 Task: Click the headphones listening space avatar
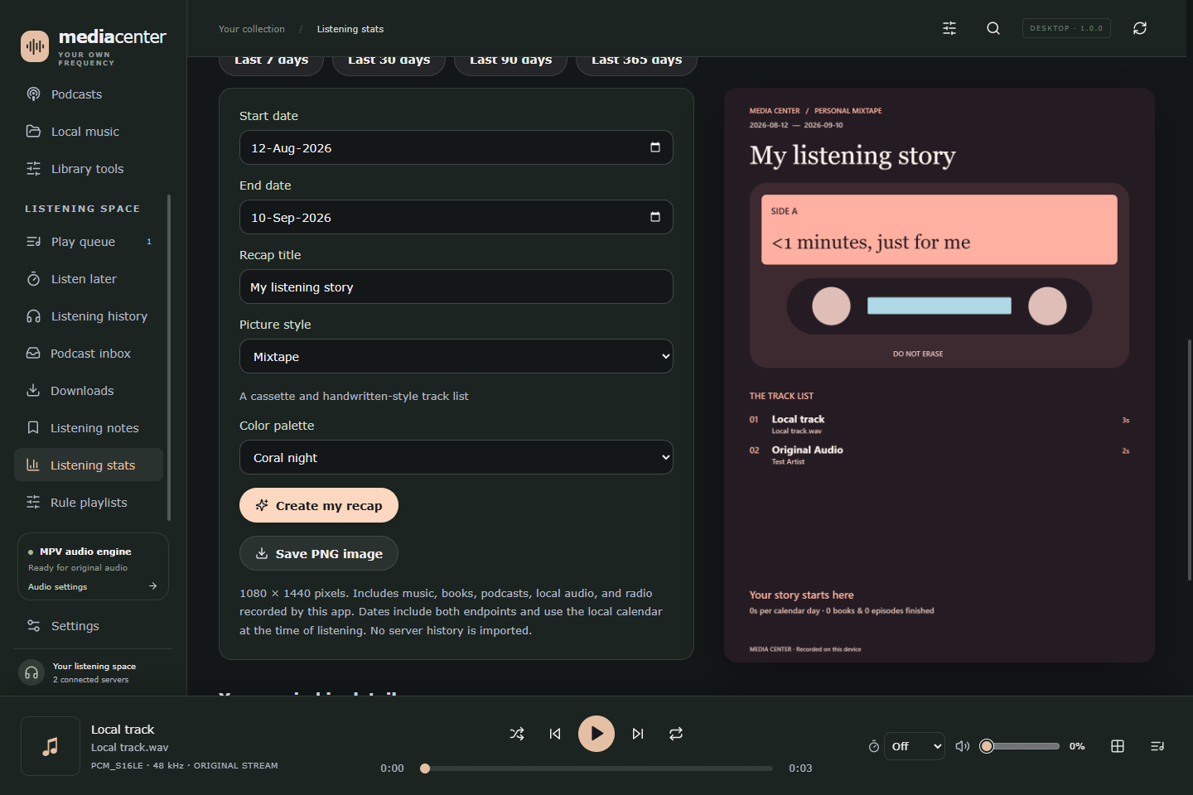click(x=31, y=672)
